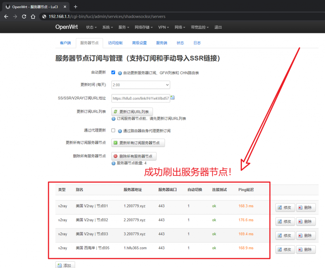Click alias 美国 西海岸 | 节点05

[x=92, y=248]
